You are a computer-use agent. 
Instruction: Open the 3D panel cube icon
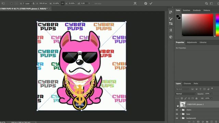171,37
